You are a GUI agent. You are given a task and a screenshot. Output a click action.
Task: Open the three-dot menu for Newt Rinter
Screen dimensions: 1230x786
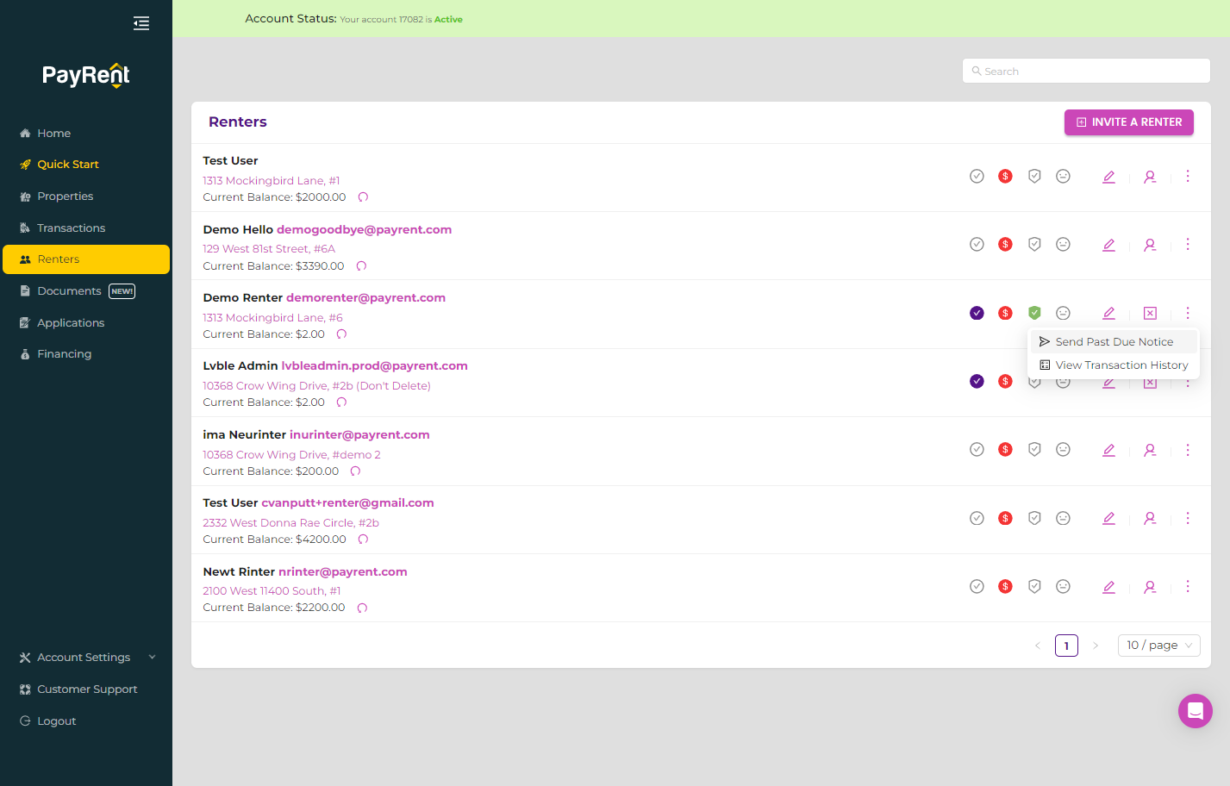click(x=1188, y=586)
